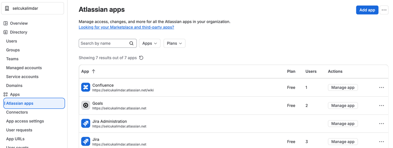Open App URLs in the sidebar

[x=15, y=139]
